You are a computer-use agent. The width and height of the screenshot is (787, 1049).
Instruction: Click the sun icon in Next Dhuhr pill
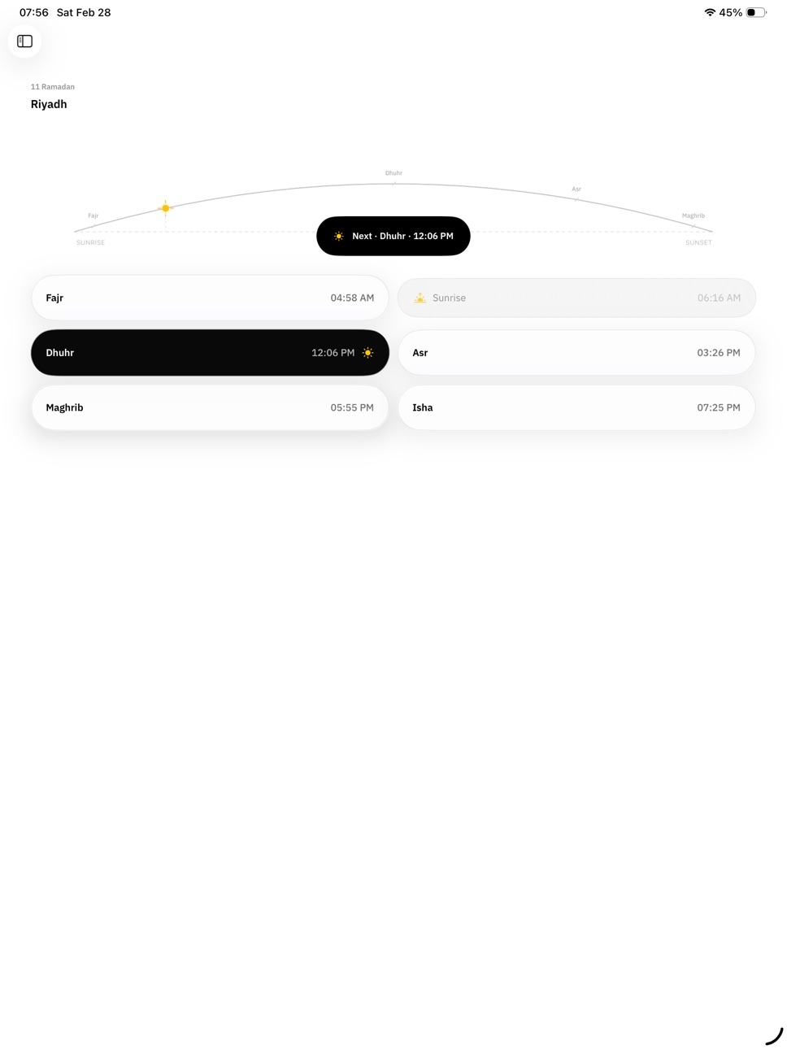click(339, 236)
